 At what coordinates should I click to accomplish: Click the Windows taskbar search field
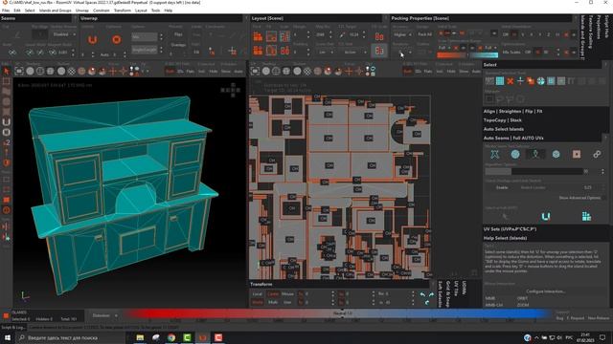70,337
